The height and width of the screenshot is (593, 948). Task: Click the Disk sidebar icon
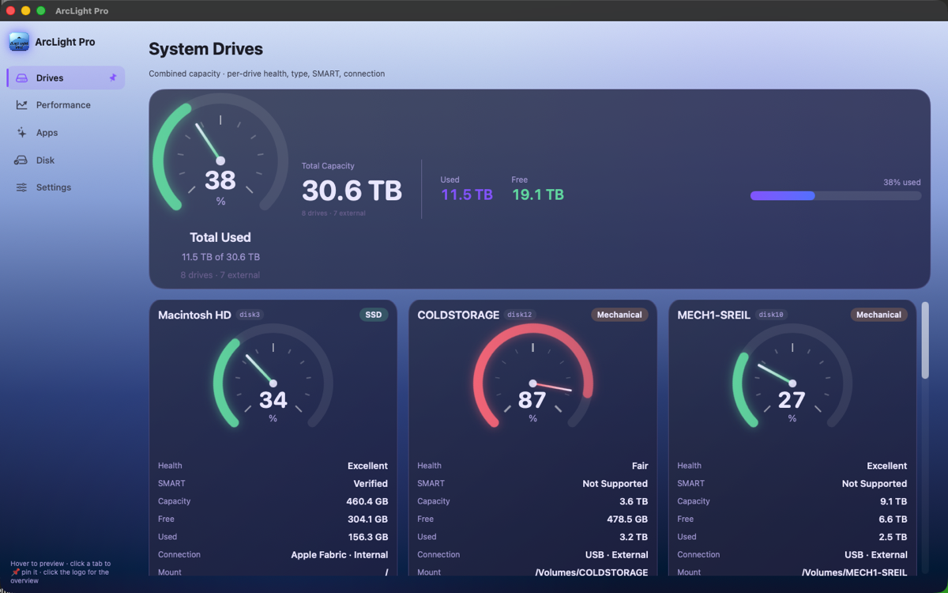[x=21, y=161]
